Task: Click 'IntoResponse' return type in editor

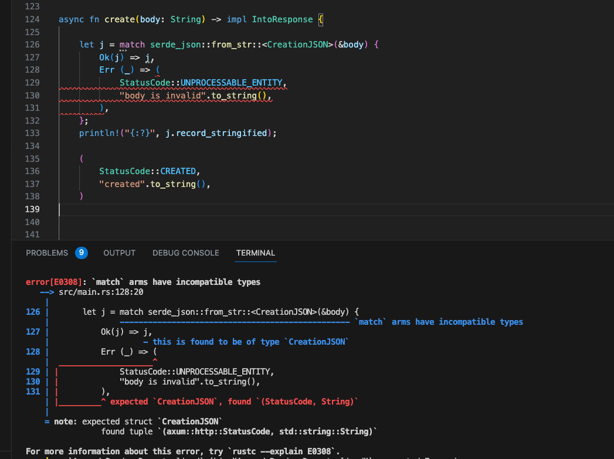Action: tap(282, 19)
